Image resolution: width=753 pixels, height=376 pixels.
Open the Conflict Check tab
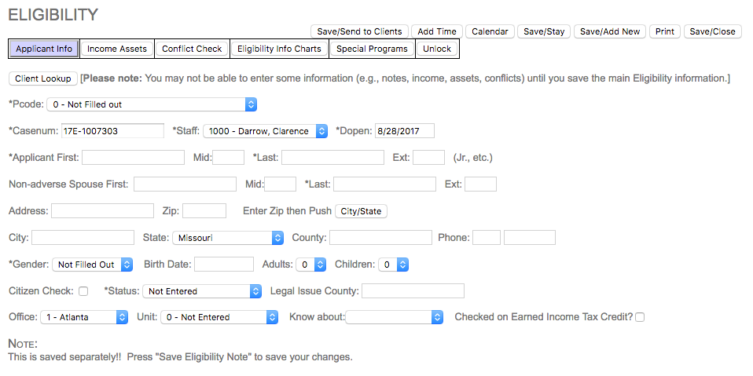click(x=192, y=49)
